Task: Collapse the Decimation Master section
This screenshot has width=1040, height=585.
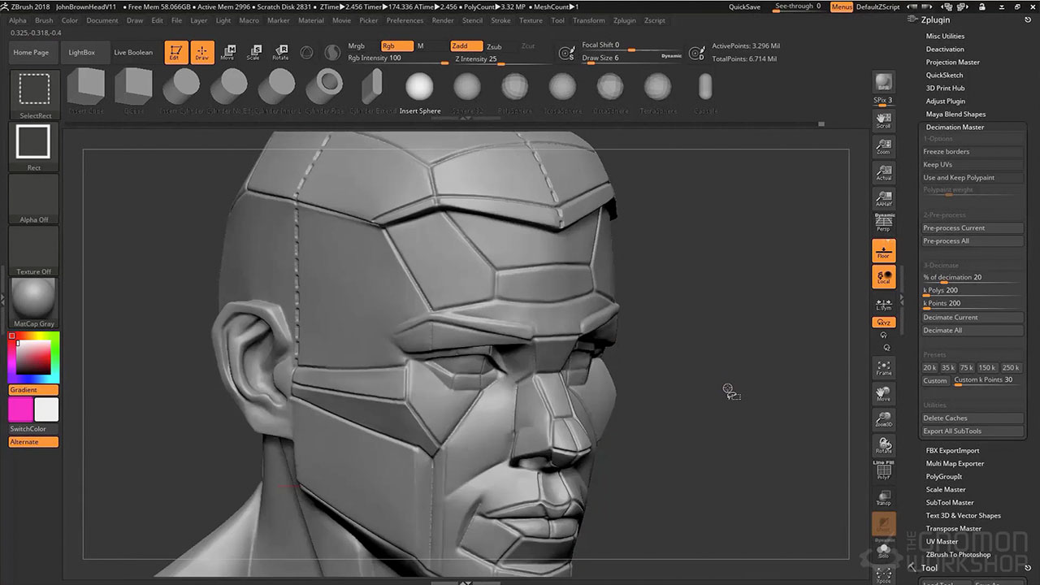Action: [x=955, y=127]
